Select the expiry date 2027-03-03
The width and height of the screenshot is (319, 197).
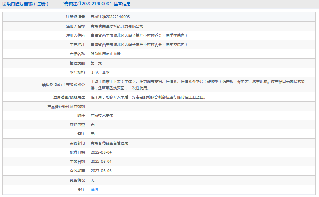[101, 171]
